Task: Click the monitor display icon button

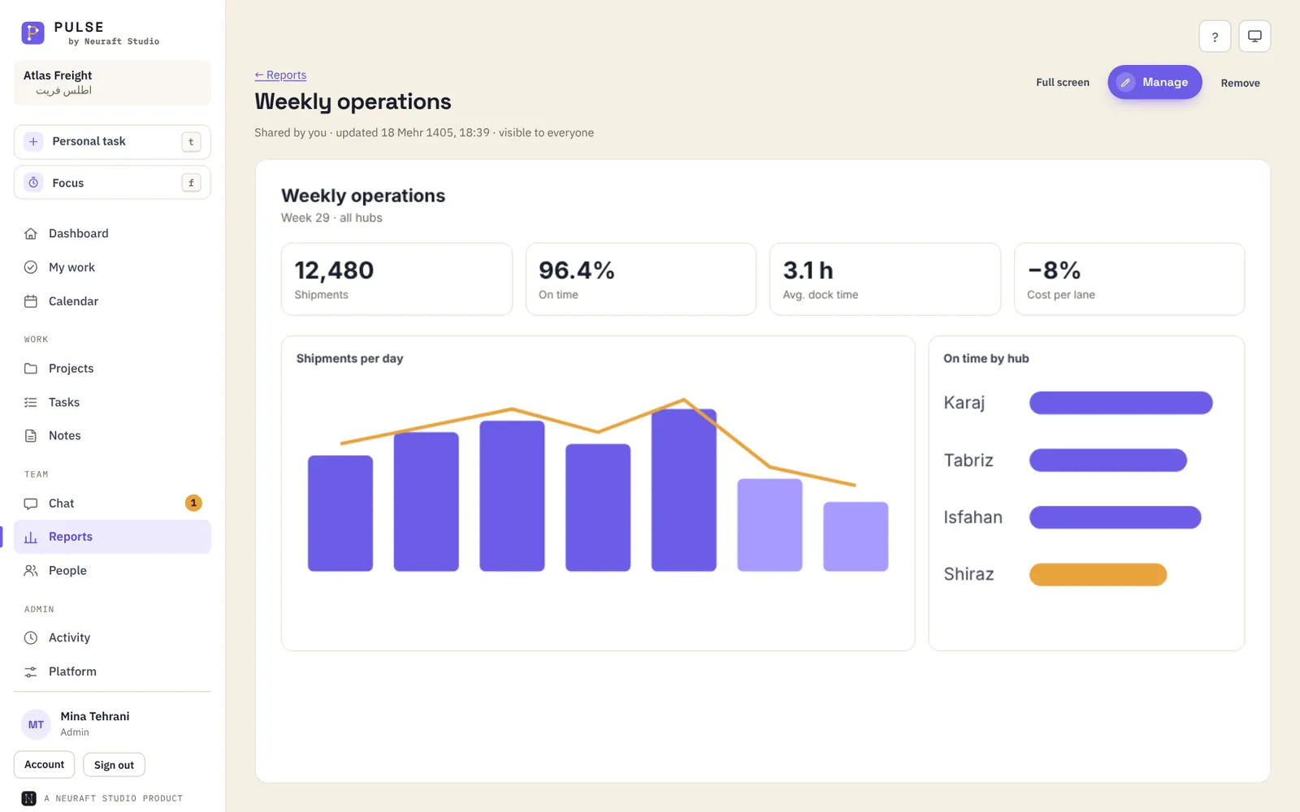Action: 1254,37
